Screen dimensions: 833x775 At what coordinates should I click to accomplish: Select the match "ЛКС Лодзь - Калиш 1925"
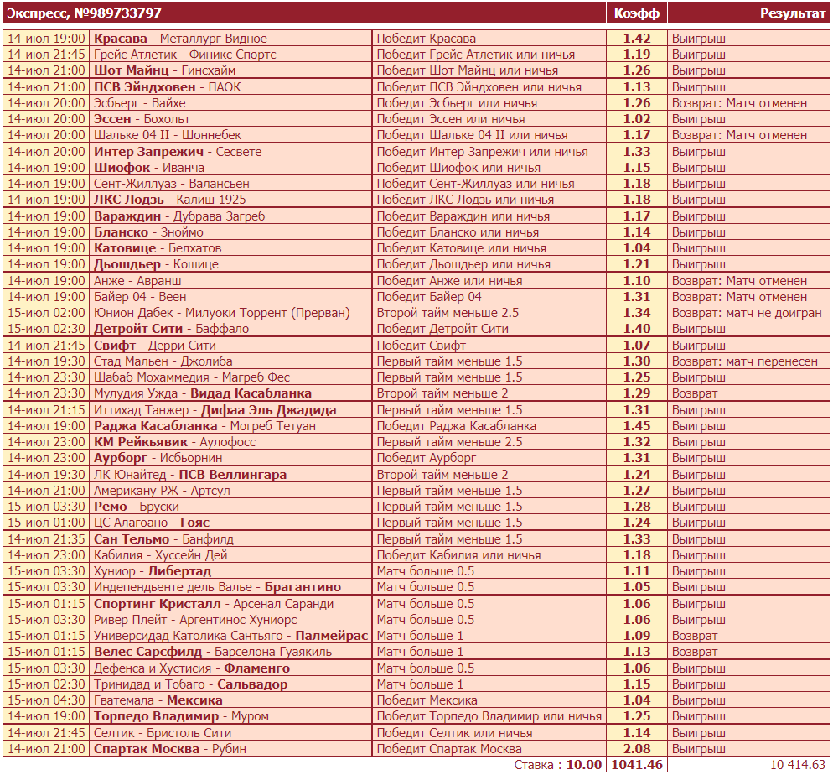coord(170,200)
